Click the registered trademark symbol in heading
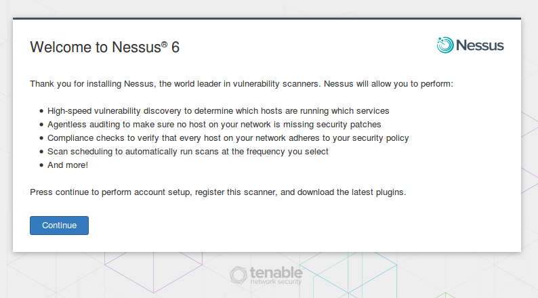538x298 pixels. 165,44
